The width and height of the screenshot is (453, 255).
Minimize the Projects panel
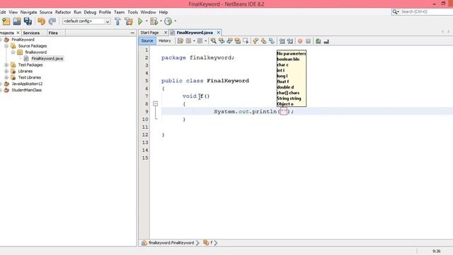pyautogui.click(x=132, y=33)
